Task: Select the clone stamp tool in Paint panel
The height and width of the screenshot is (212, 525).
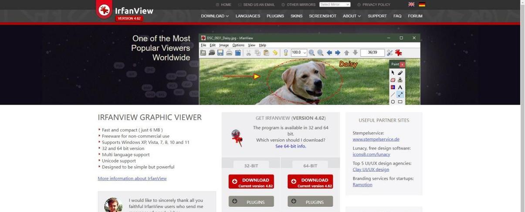Action: click(400, 80)
